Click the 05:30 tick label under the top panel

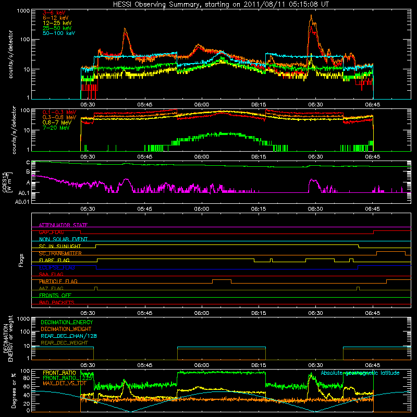tap(88, 105)
